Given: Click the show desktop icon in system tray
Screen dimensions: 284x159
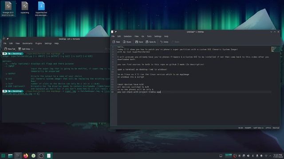Looking at the screenshot, I should pos(221,156).
